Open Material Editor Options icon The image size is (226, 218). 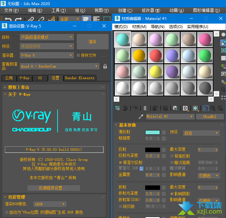click(x=223, y=82)
